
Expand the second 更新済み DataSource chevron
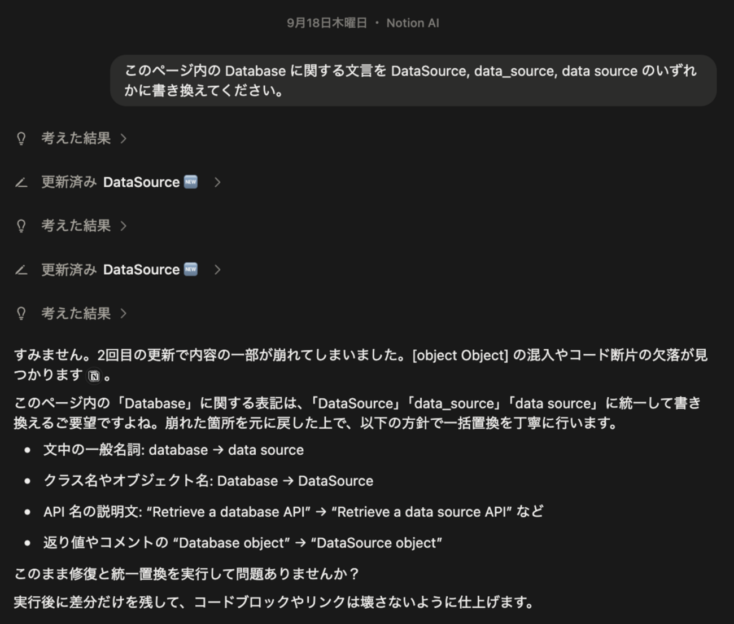point(217,270)
